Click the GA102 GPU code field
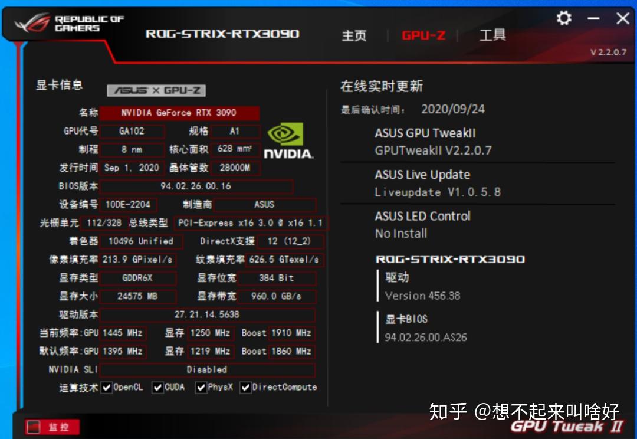 click(x=132, y=132)
